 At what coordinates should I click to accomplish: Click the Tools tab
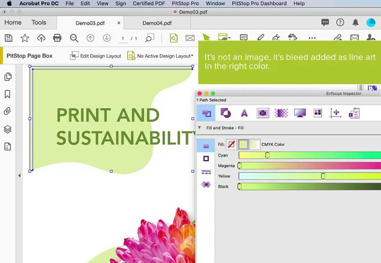coord(39,22)
